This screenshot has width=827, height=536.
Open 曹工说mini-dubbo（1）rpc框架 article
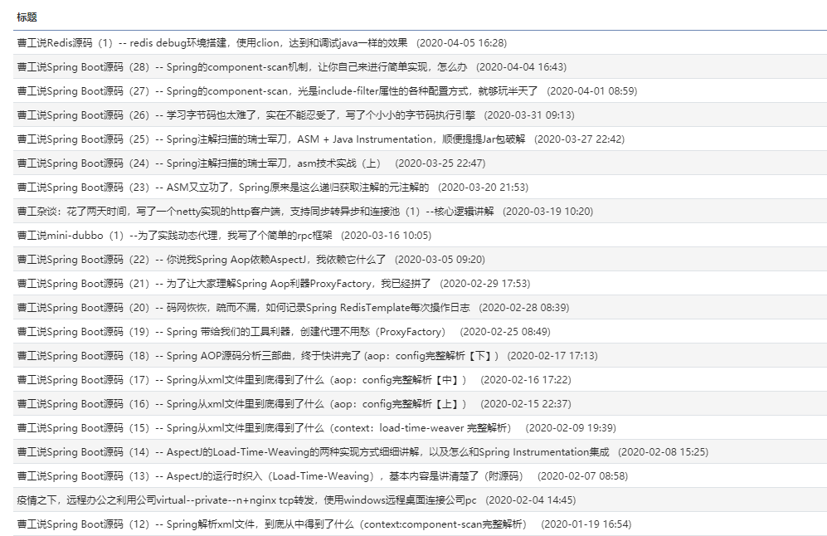pos(174,236)
